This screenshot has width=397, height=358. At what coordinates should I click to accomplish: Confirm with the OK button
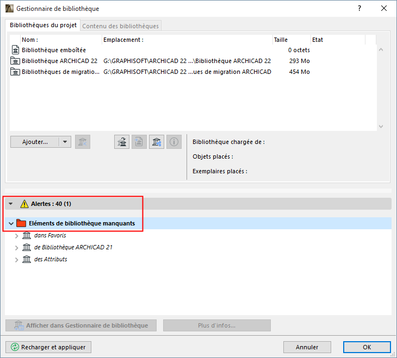click(367, 347)
